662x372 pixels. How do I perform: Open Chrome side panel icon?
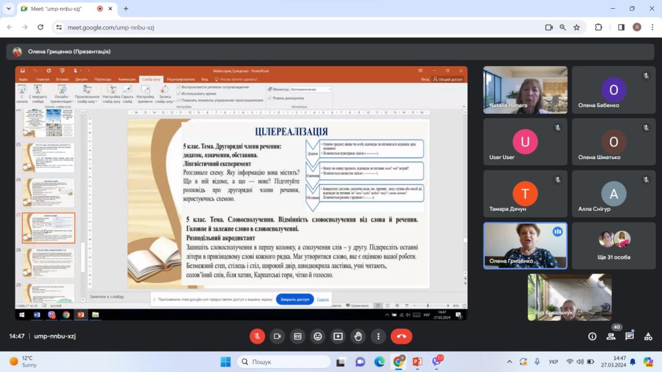(621, 27)
